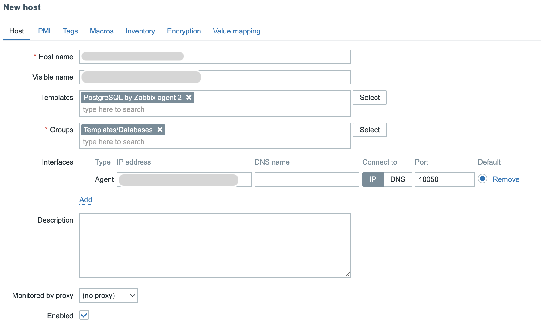This screenshot has width=541, height=335.
Task: Select the Default interface radio button
Action: (x=482, y=179)
